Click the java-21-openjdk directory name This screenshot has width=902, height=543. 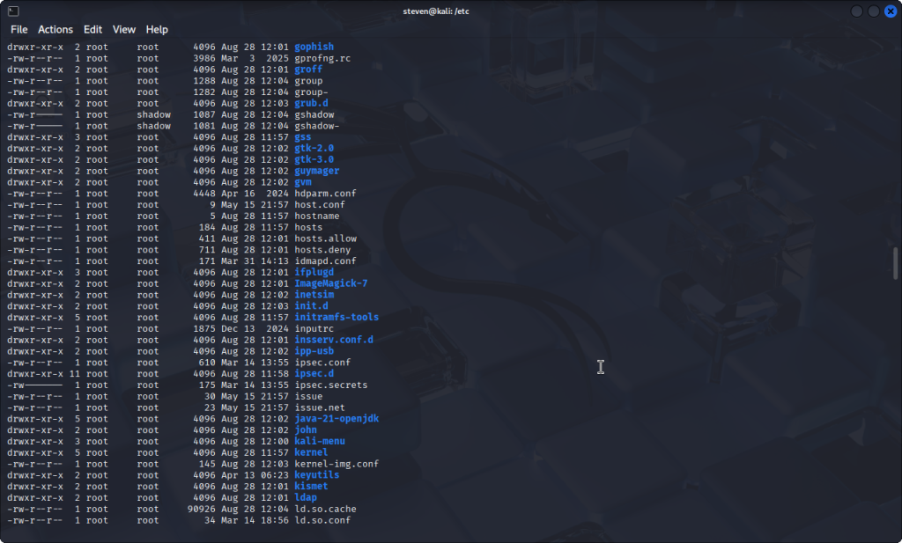click(336, 419)
